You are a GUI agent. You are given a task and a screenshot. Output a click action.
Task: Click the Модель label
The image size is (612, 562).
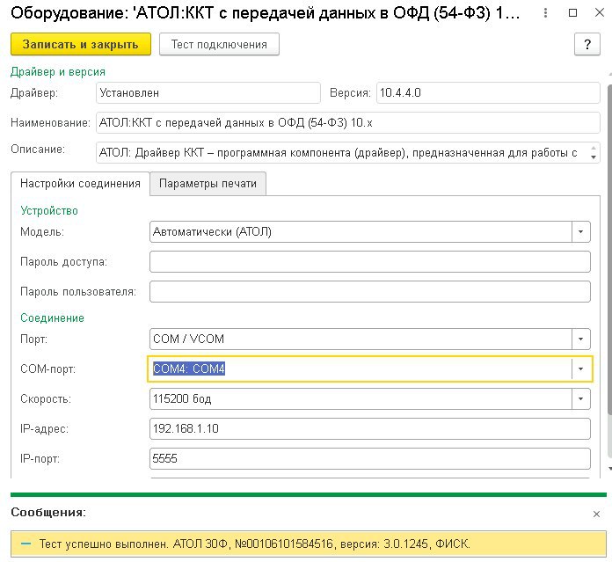[x=42, y=232]
